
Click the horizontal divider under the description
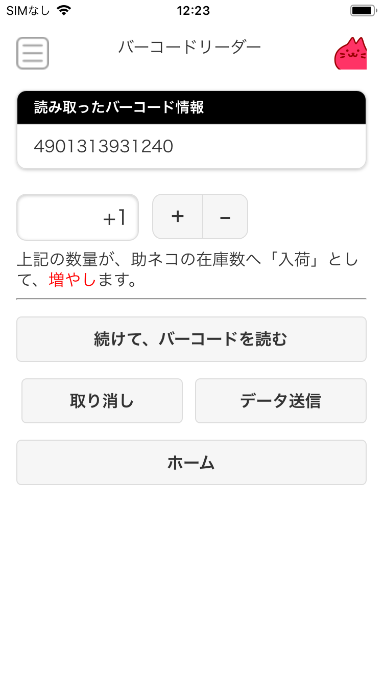pyautogui.click(x=191, y=298)
